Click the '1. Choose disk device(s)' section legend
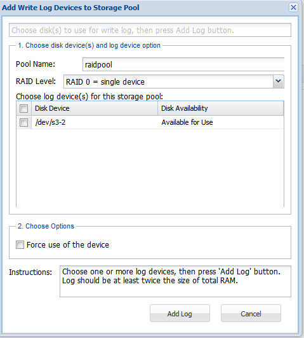 coord(89,45)
